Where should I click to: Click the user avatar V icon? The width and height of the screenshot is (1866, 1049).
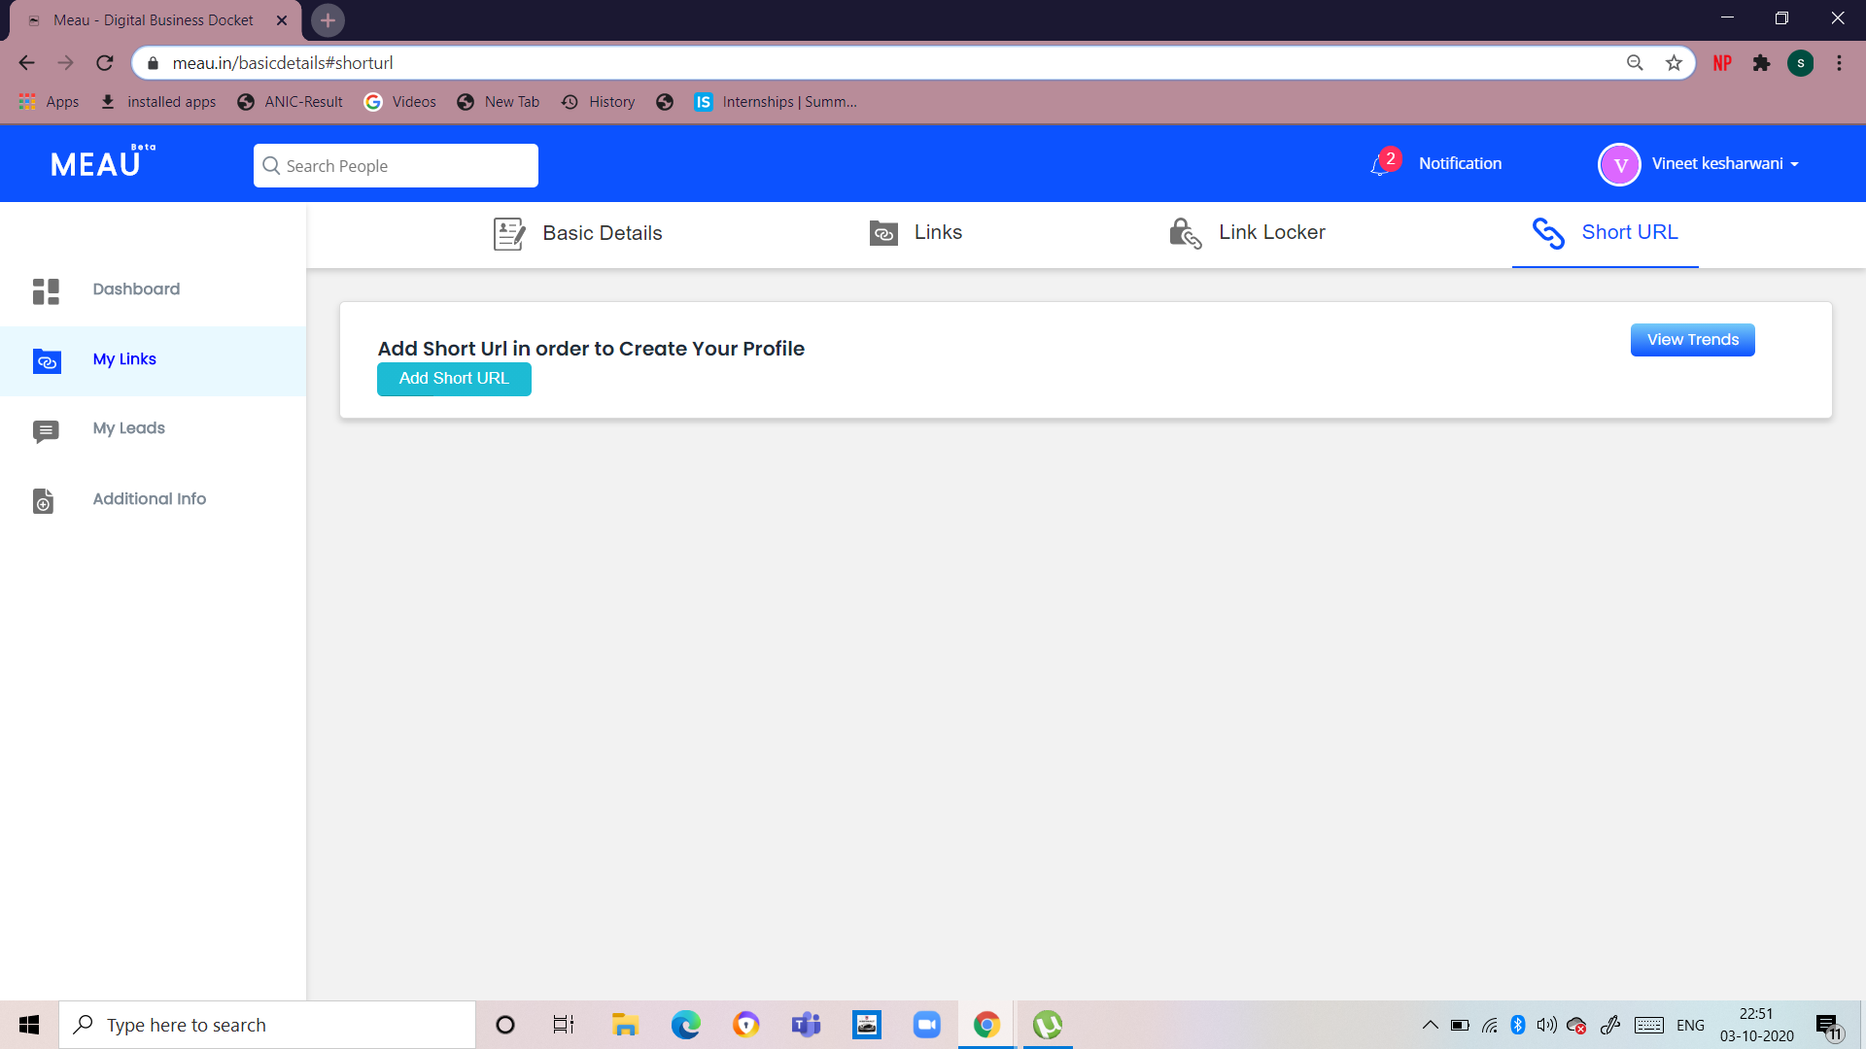click(x=1619, y=164)
